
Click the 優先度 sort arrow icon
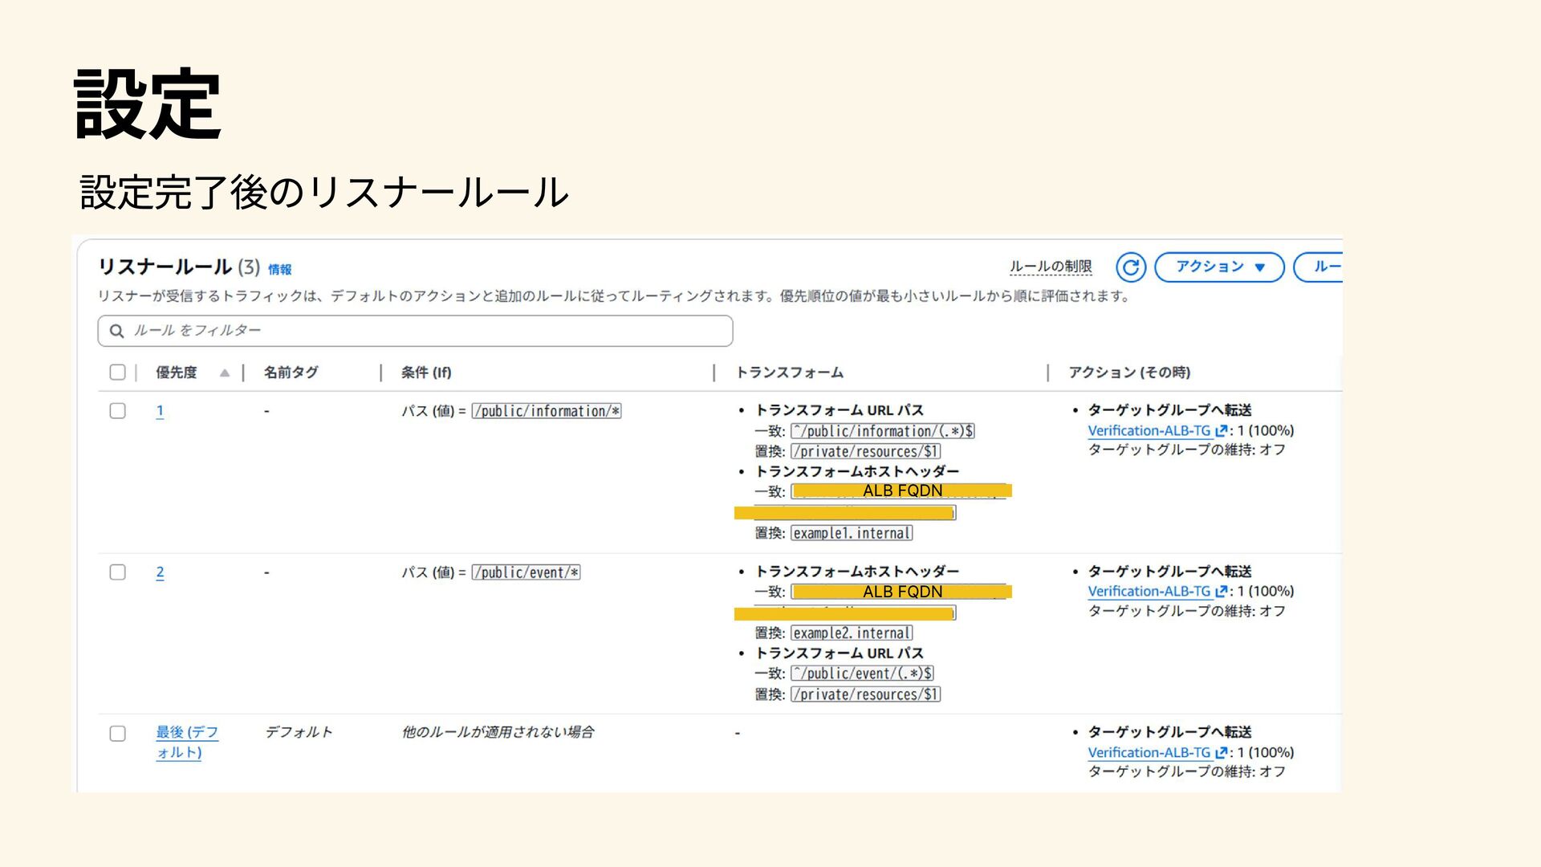coord(225,372)
